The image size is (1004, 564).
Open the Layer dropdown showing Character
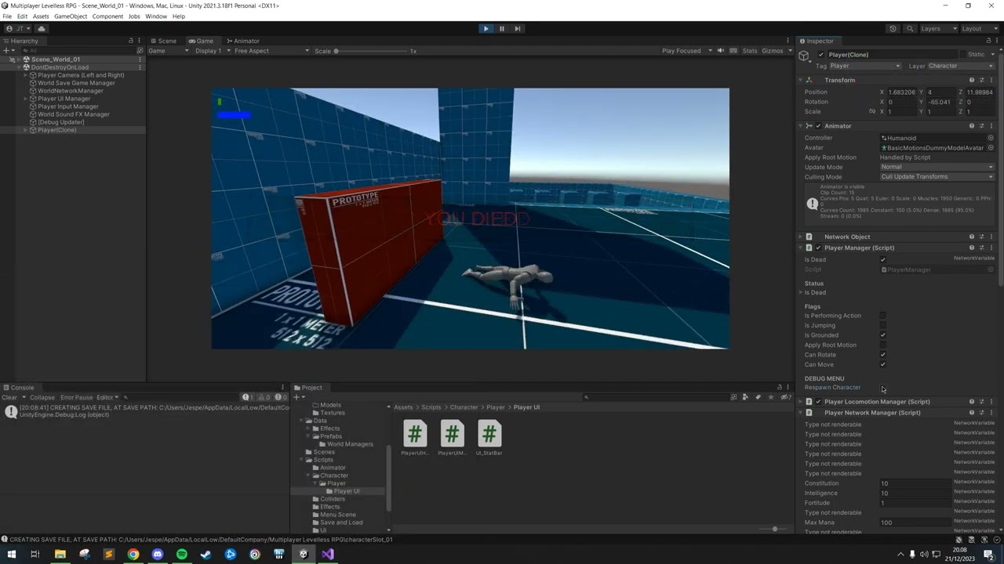pos(961,66)
